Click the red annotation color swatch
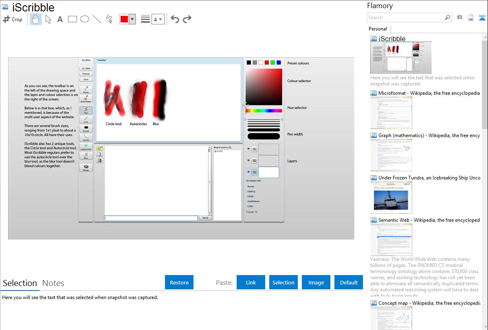488x330 pixels. pos(124,19)
